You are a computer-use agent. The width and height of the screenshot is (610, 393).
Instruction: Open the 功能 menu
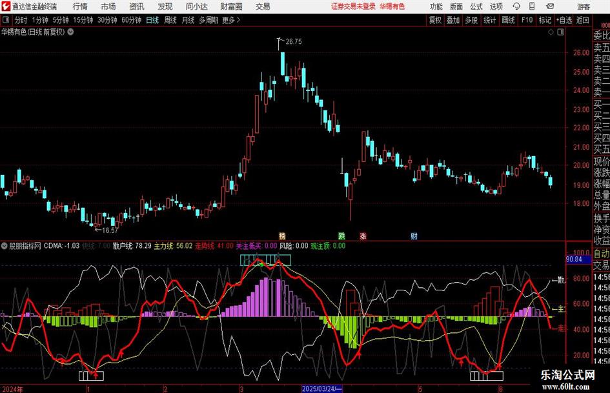click(436, 6)
